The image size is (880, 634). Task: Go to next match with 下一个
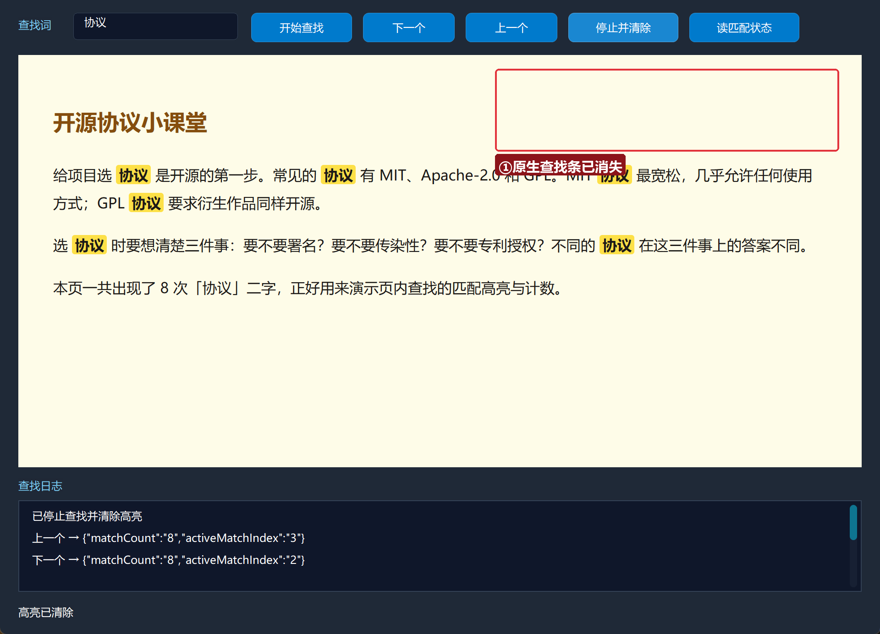click(x=408, y=27)
